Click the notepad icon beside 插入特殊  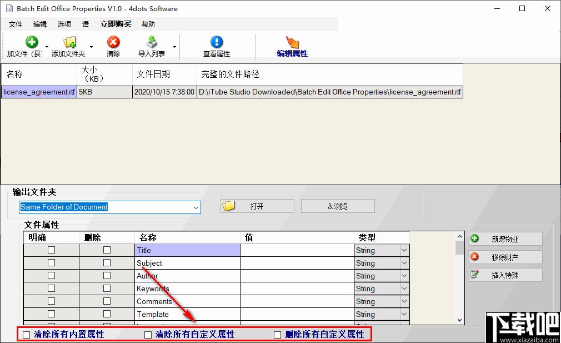(x=474, y=274)
